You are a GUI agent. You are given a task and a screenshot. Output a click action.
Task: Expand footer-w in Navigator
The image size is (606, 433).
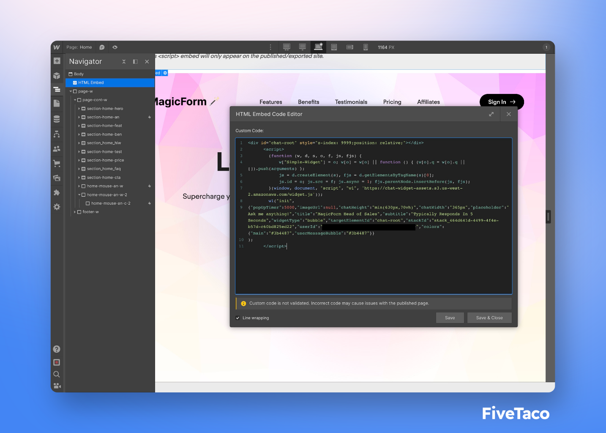75,212
